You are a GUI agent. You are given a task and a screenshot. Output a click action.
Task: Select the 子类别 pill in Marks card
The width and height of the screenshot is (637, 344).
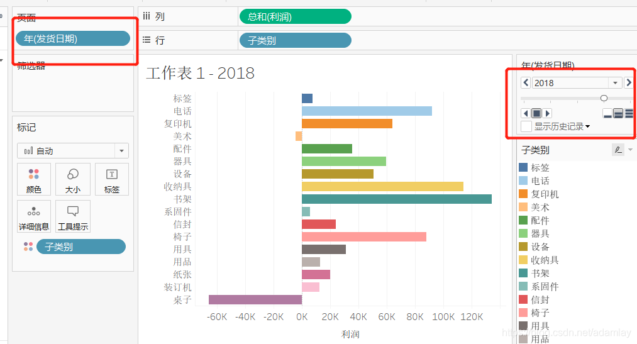pos(81,247)
